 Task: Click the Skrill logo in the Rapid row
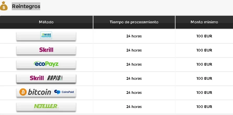coord(37,78)
